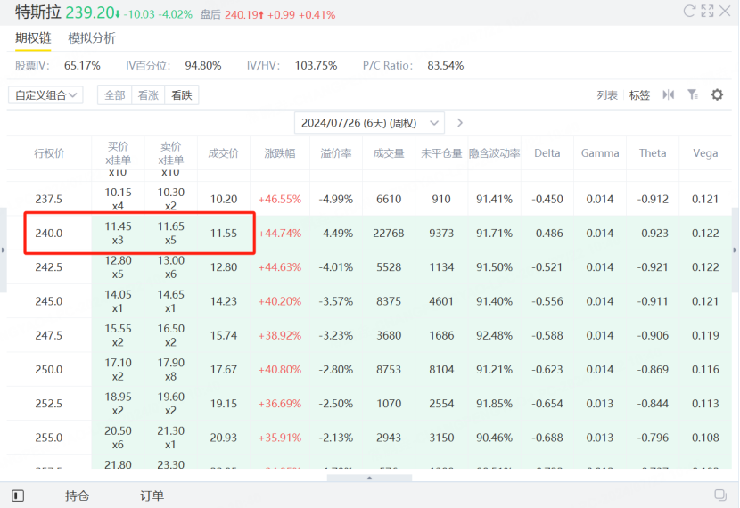The image size is (740, 508).
Task: Open the 持仓 tab at bottom
Action: point(77,496)
